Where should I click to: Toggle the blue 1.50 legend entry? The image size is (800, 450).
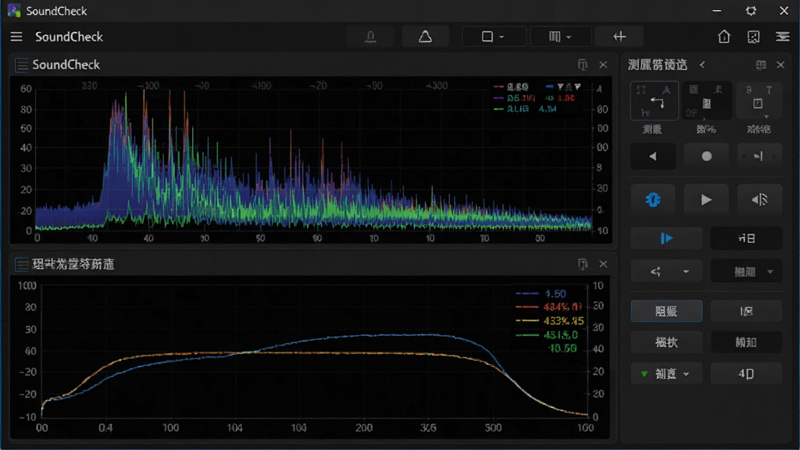pyautogui.click(x=541, y=294)
